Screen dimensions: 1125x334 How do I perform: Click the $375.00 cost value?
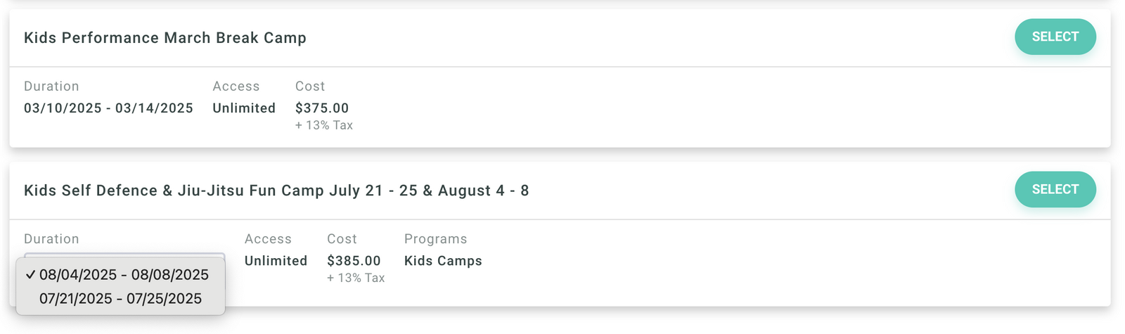[x=322, y=108]
